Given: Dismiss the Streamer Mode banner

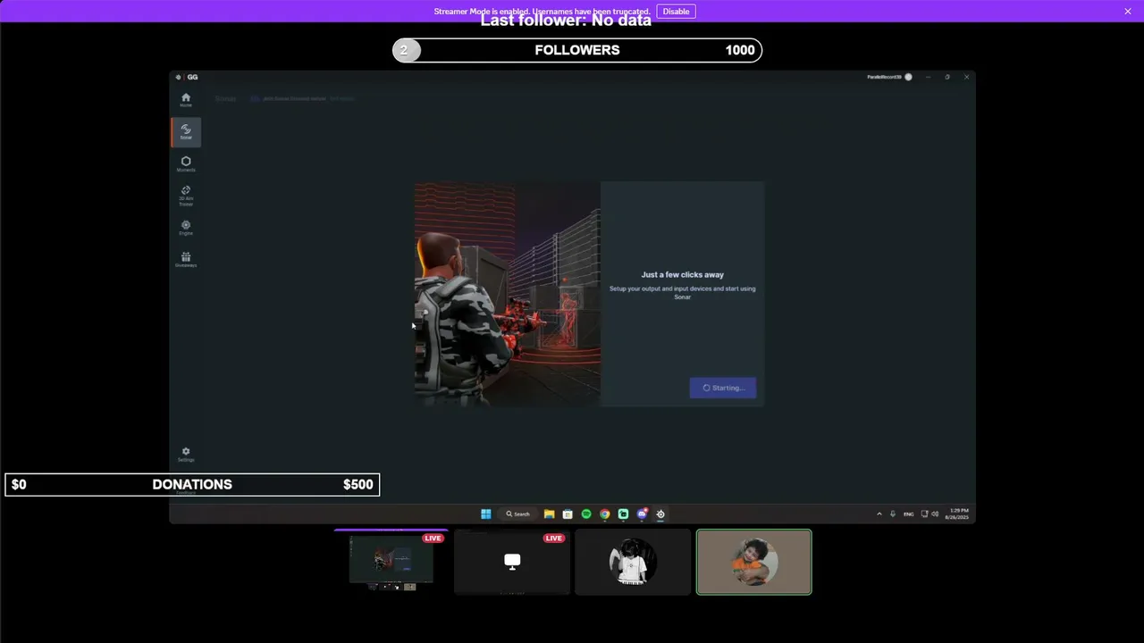Looking at the screenshot, I should [1128, 12].
